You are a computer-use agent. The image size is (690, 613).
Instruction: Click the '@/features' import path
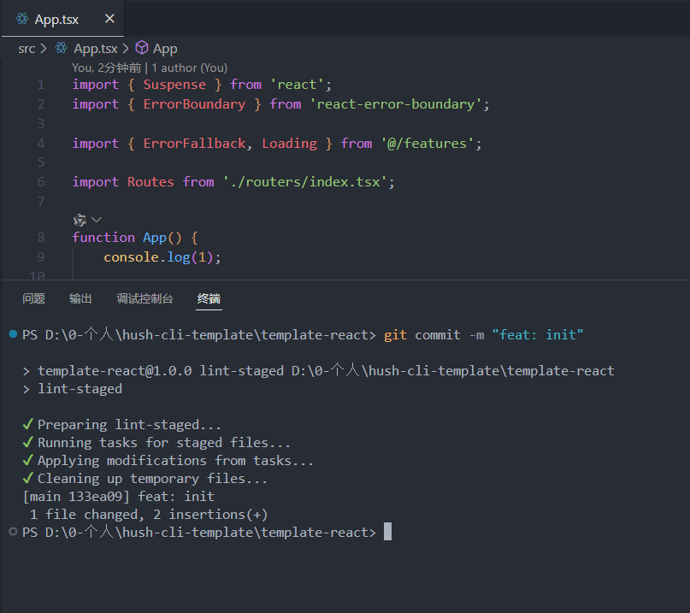(x=428, y=144)
